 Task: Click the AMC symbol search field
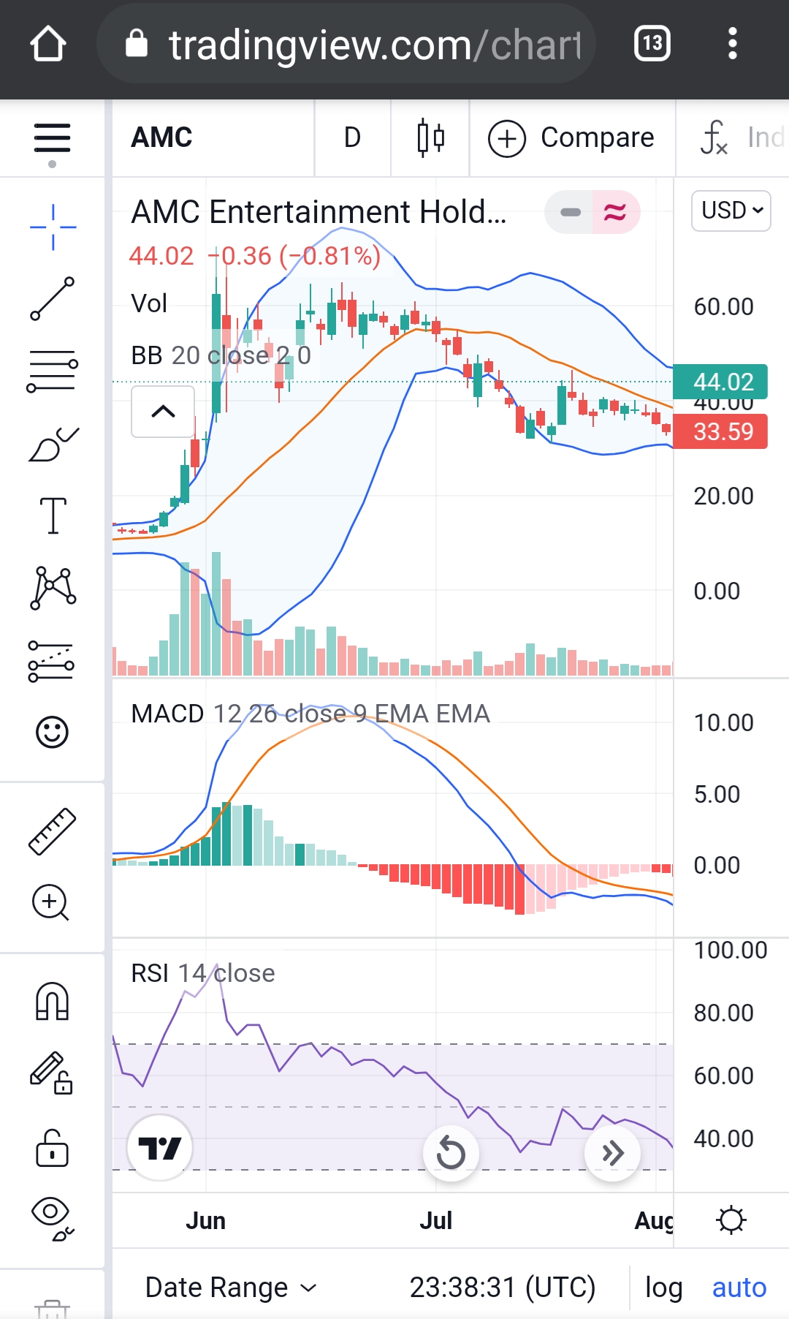click(x=213, y=137)
